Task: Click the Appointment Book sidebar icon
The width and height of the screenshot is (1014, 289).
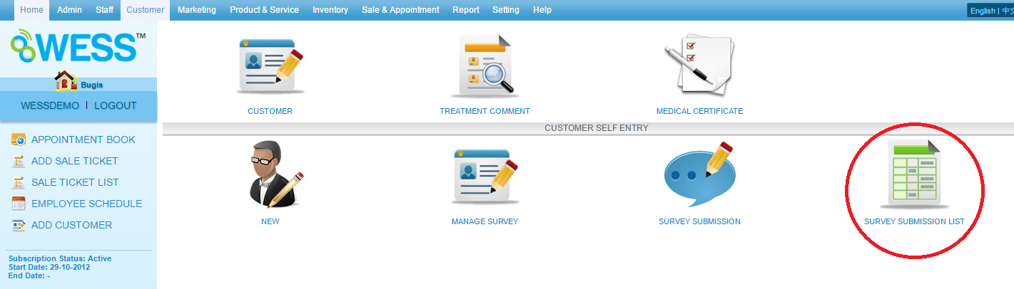Action: (19, 140)
